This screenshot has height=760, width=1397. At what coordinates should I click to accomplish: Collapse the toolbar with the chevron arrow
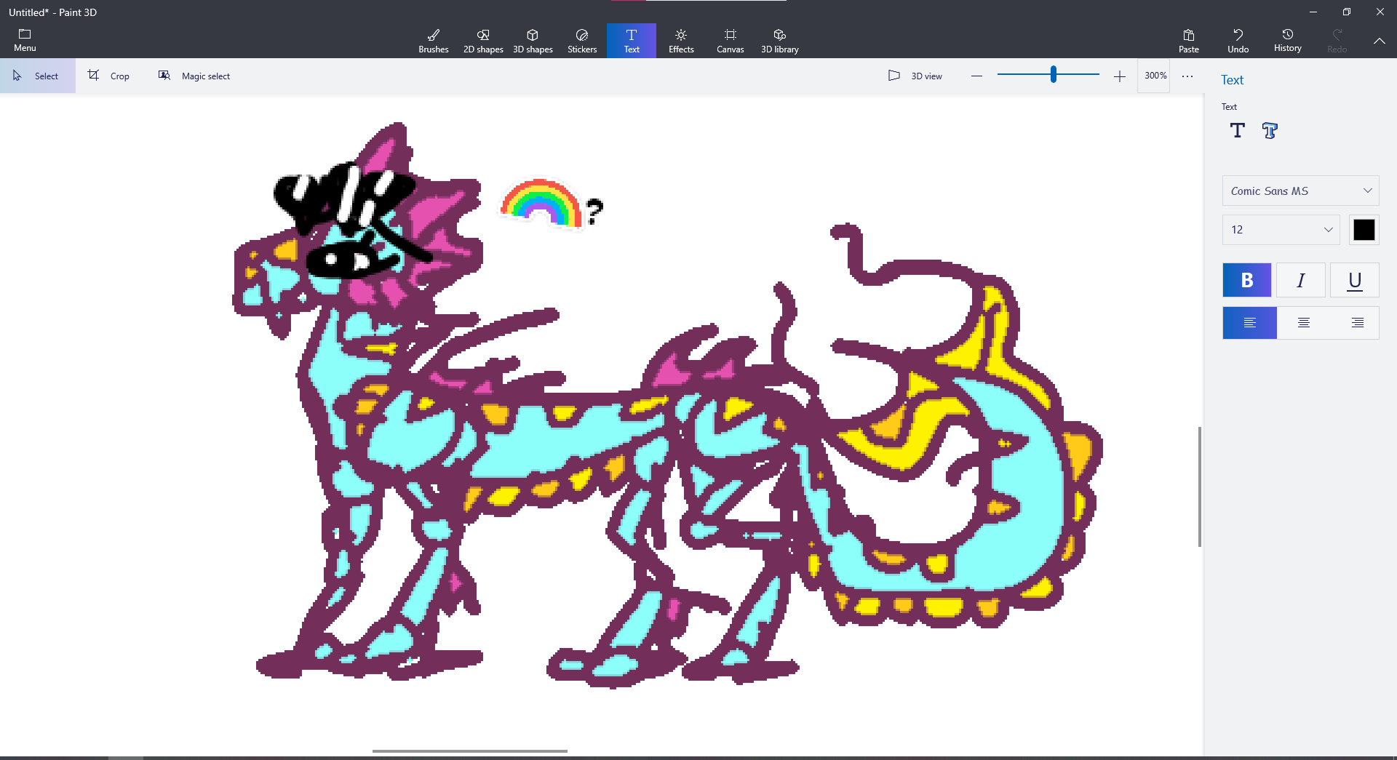(x=1380, y=41)
